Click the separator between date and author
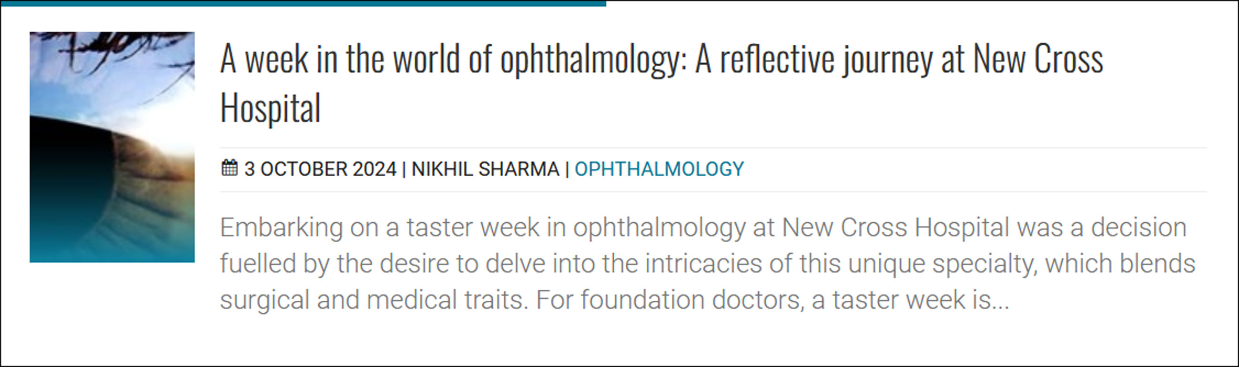This screenshot has width=1239, height=367. 404,169
